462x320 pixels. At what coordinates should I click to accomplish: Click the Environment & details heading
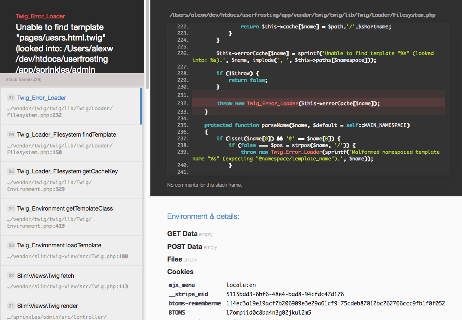coord(203,216)
